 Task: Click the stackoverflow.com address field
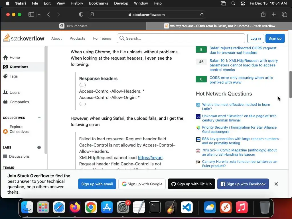pyautogui.click(x=147, y=15)
